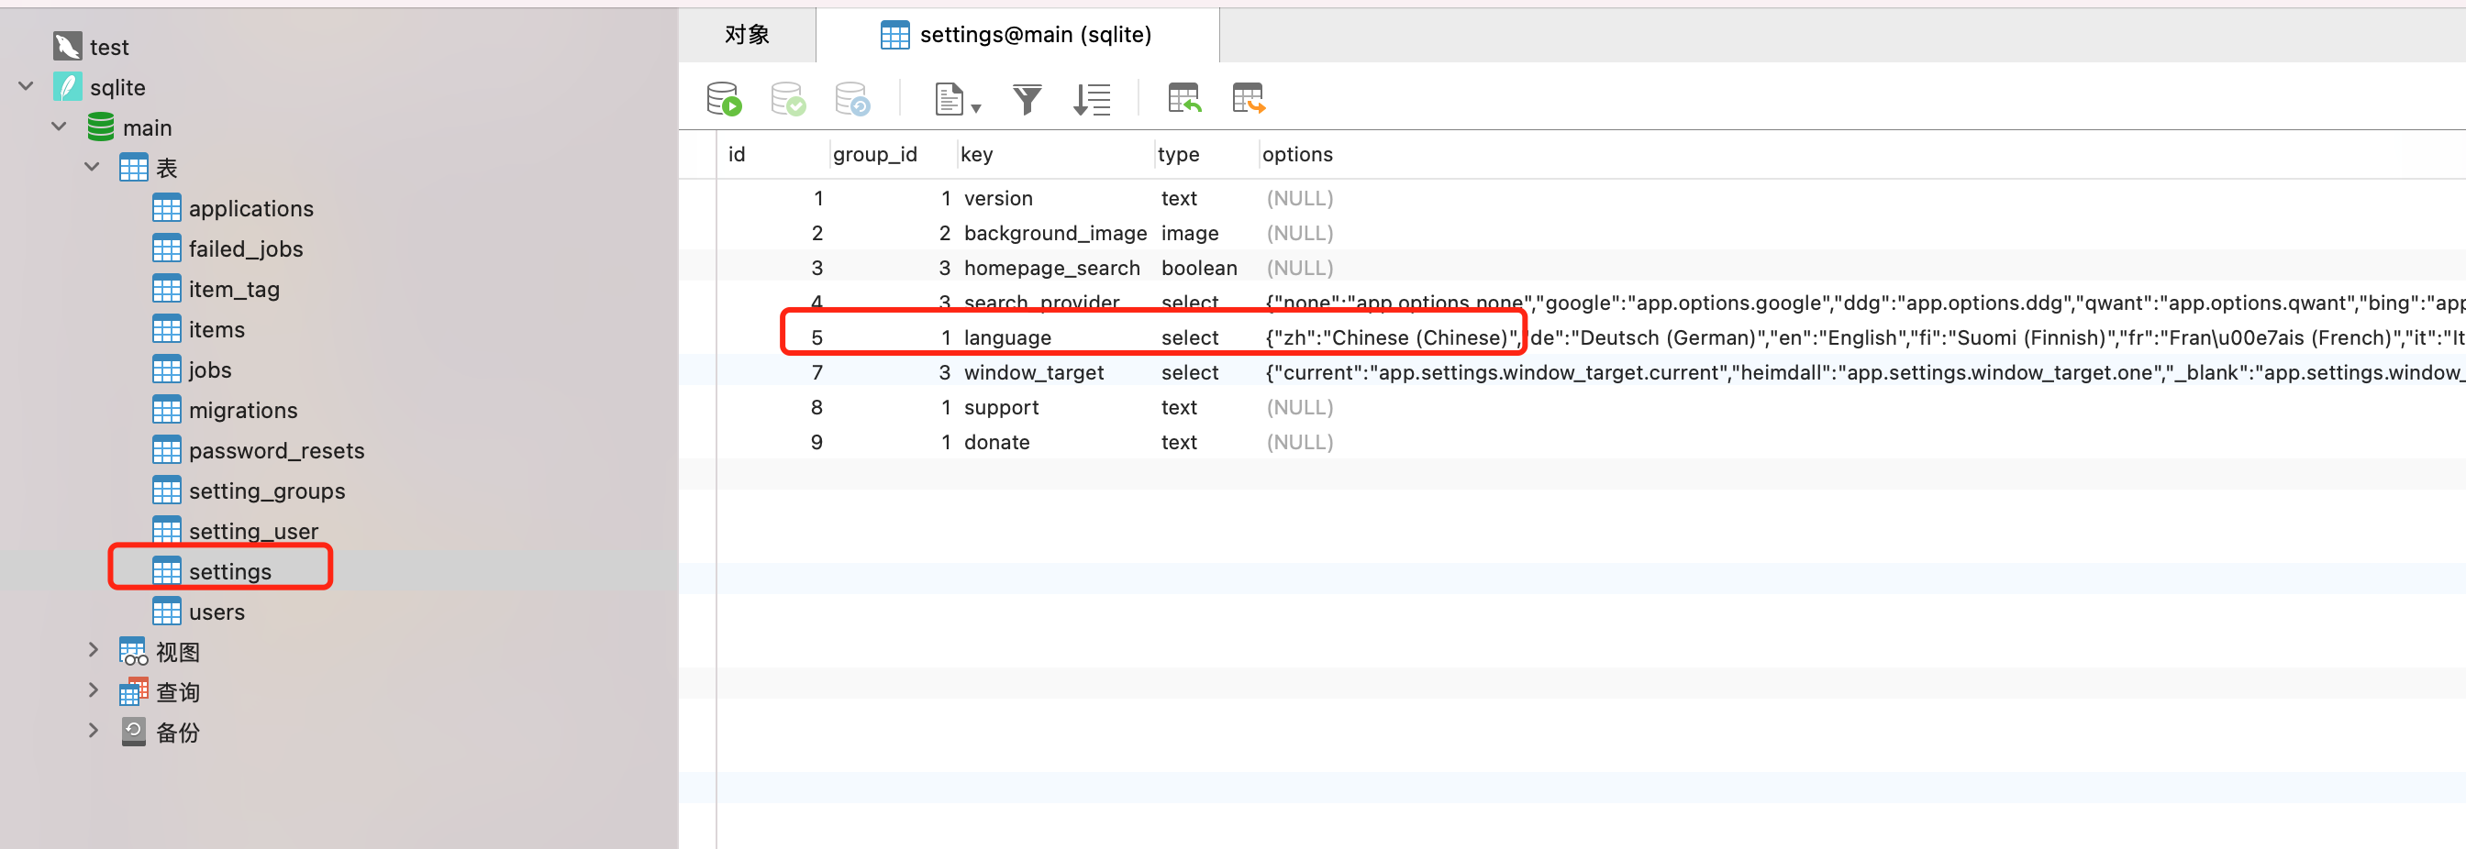The height and width of the screenshot is (849, 2466).
Task: Open the Filter tool in toolbar
Action: tap(1027, 99)
